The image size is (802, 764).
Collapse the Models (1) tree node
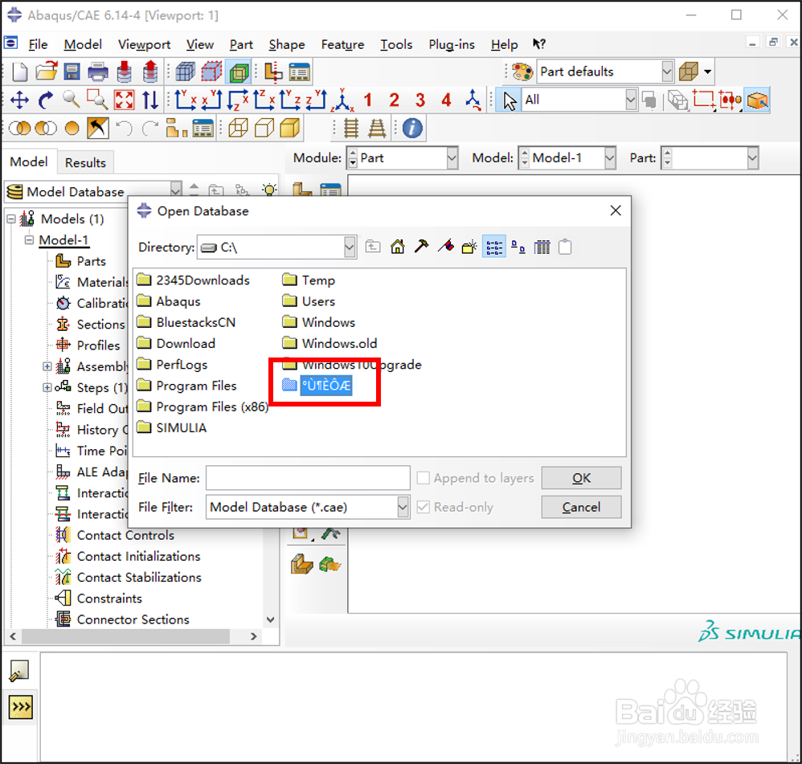[x=10, y=219]
